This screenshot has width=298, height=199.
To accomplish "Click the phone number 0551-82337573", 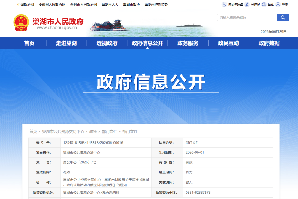I will point(198,193).
